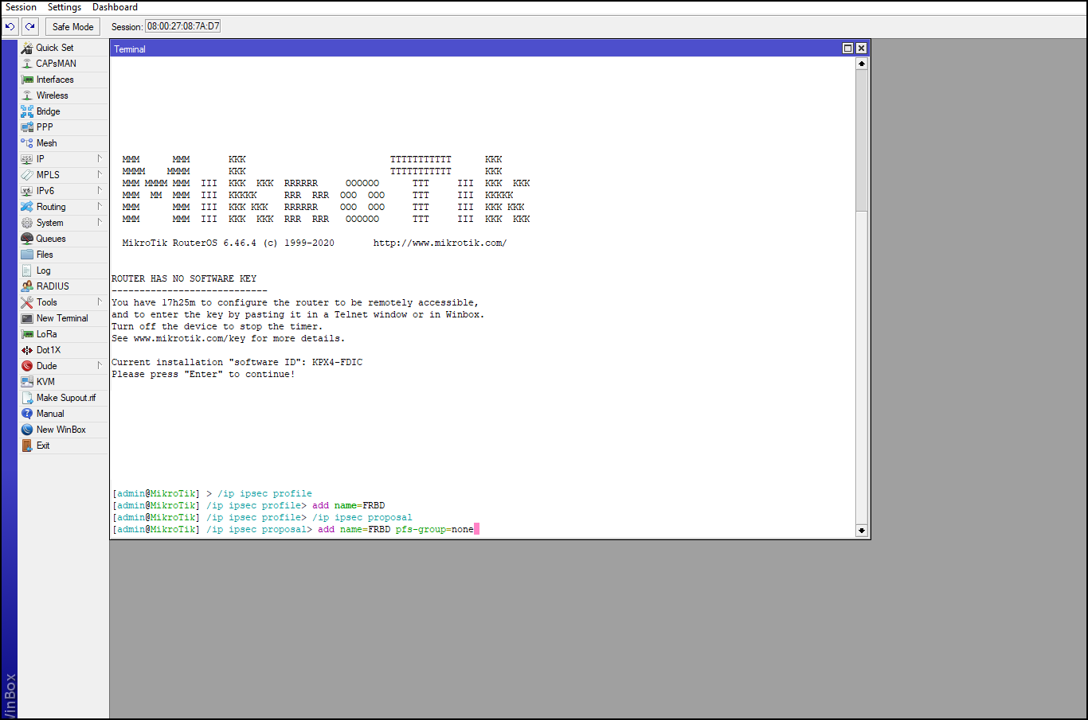Open the Queues panel

49,238
